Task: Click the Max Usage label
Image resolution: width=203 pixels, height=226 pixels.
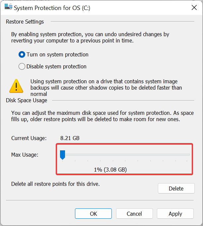Action: 25,155
